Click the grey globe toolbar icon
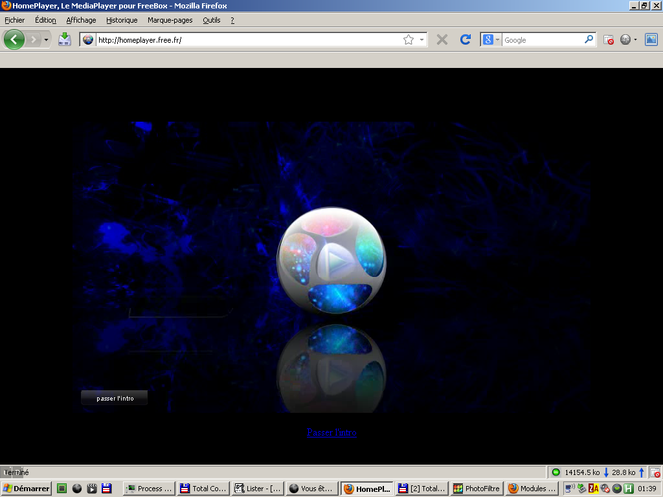The width and height of the screenshot is (663, 497). (625, 39)
